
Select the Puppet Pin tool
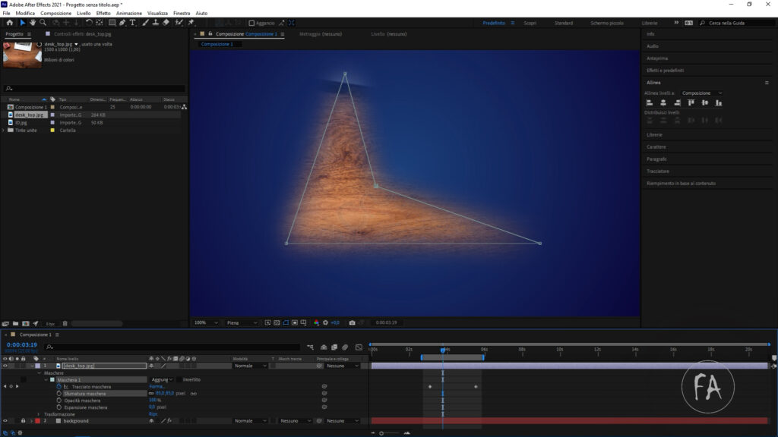pyautogui.click(x=190, y=23)
